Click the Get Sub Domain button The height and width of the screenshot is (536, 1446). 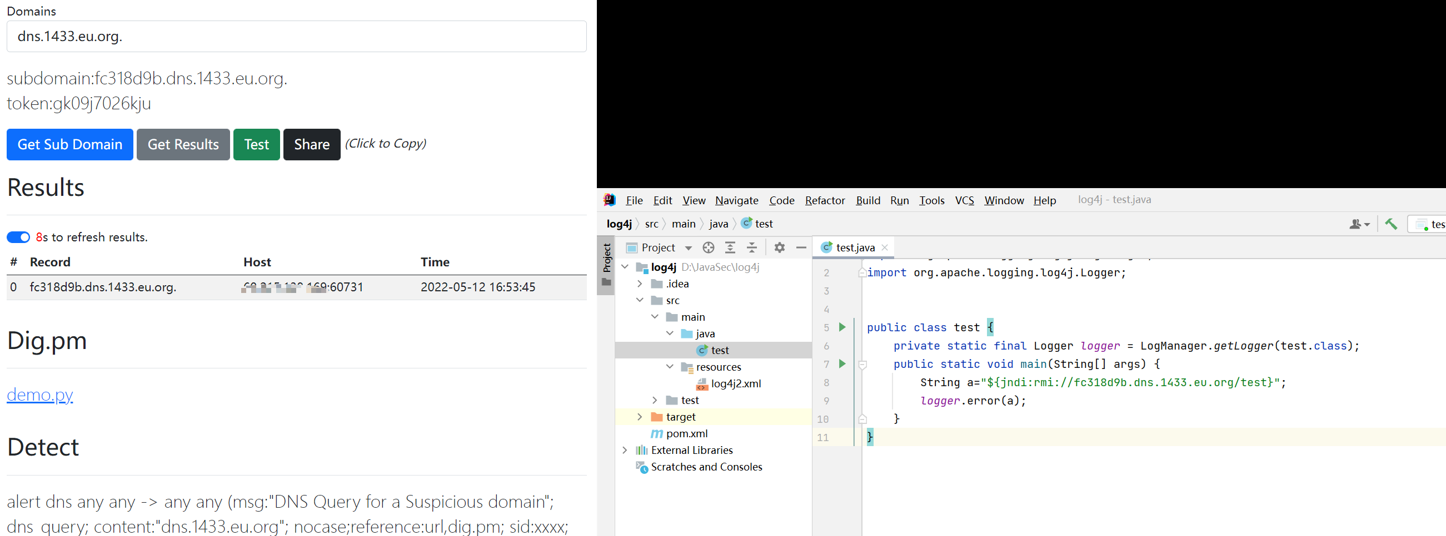[69, 145]
